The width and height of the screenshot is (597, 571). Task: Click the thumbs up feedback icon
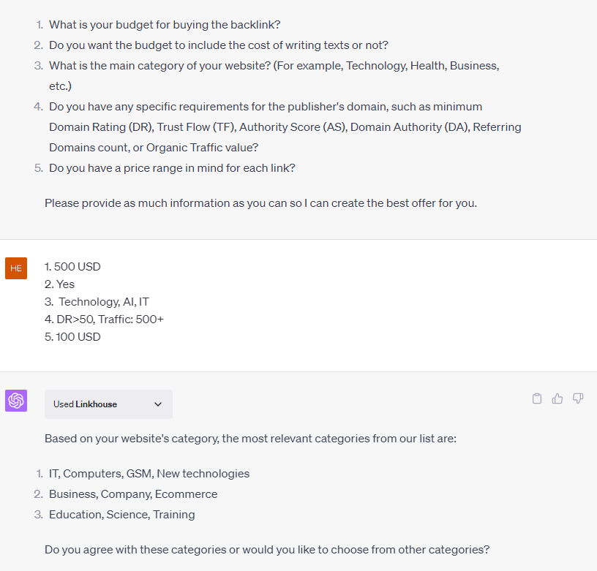coord(557,398)
